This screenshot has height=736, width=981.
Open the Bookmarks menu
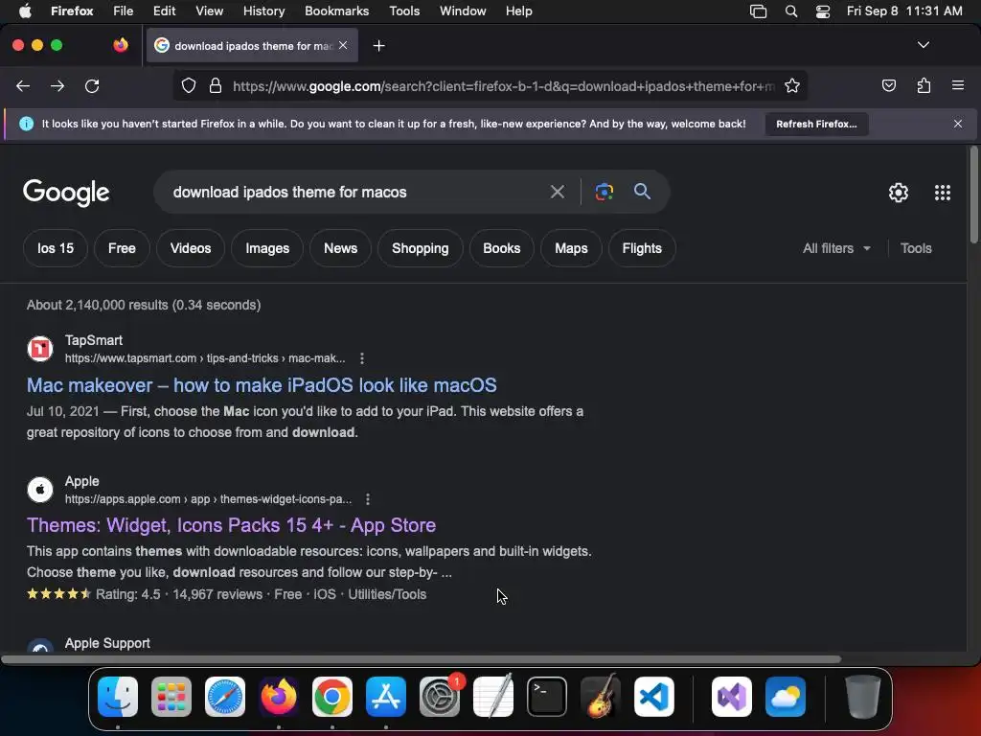click(336, 11)
